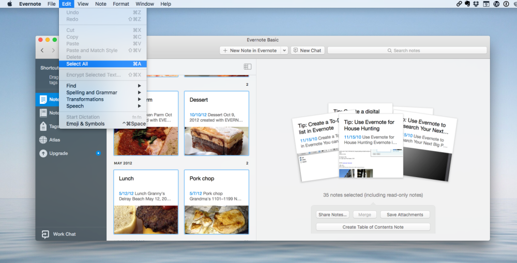The height and width of the screenshot is (263, 517).
Task: Click the Notes icon in the sidebar
Action: pos(43,100)
